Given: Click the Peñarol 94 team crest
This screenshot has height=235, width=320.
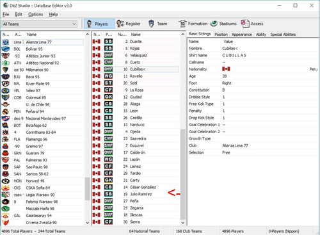Looking at the screenshot, I should pos(6,111).
